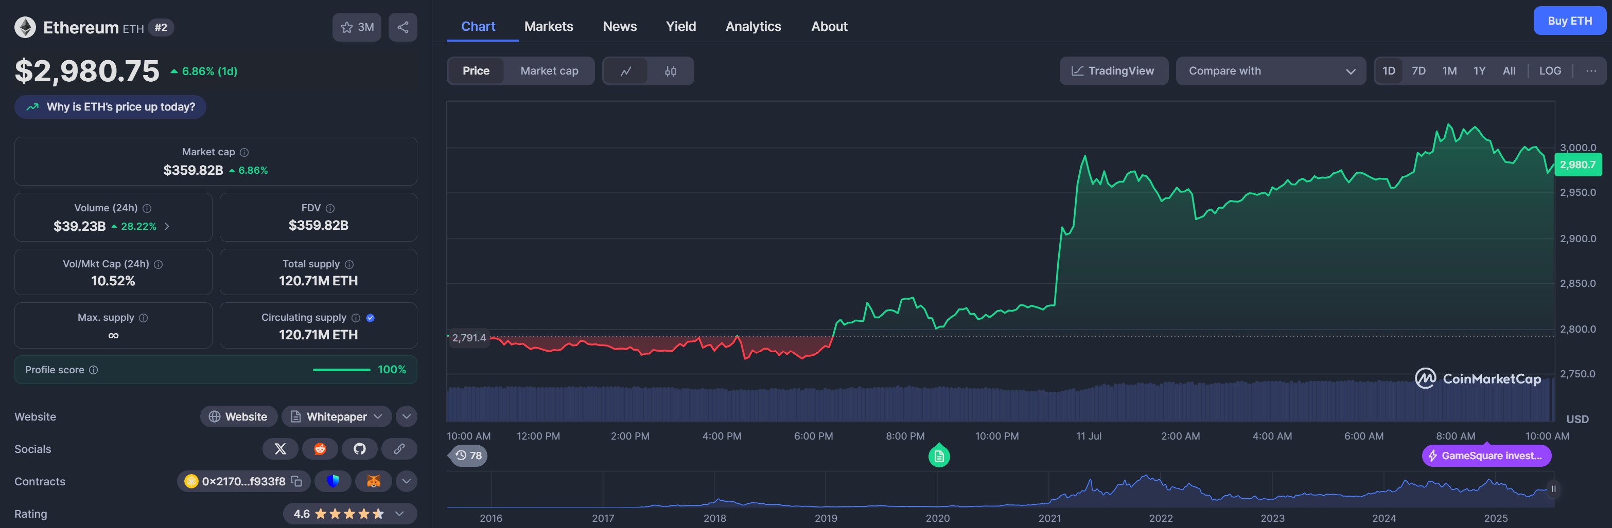
Task: Select the 1M time range
Action: click(1449, 70)
